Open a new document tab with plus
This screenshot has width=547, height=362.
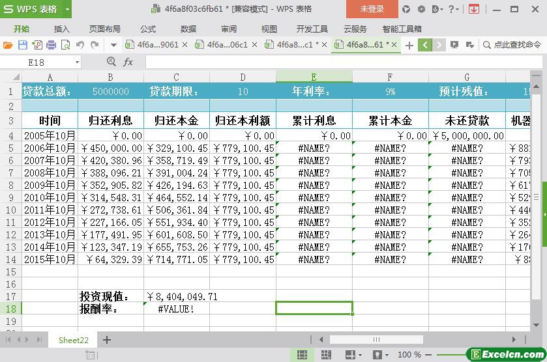[409, 45]
